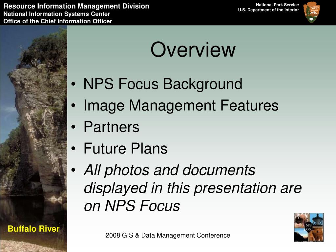Click the italic "on NPS Focus" line

pos(132,206)
